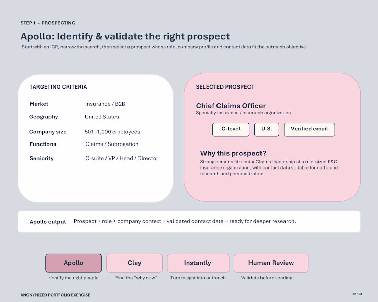Open the Clay step button

coord(134,263)
